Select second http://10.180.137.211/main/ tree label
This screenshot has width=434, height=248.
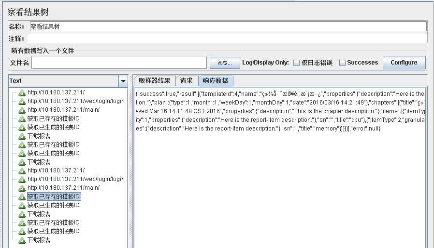[x=63, y=188]
